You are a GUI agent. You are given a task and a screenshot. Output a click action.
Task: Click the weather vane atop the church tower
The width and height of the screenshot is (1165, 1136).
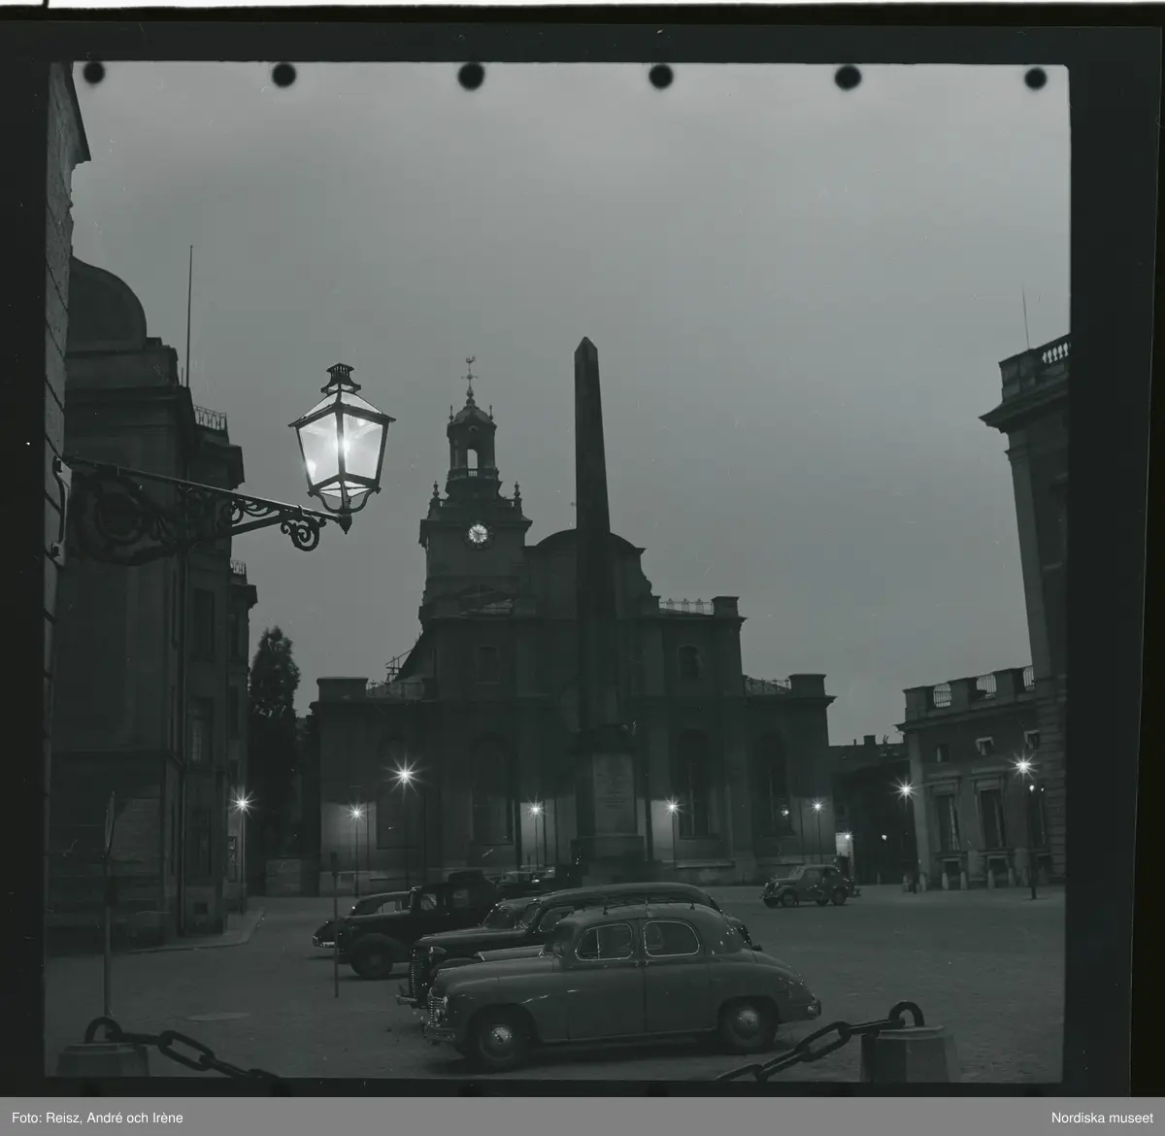coord(470,365)
